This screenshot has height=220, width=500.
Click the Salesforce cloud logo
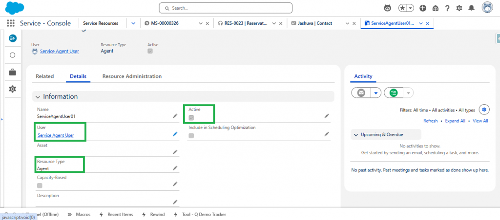pyautogui.click(x=15, y=7)
